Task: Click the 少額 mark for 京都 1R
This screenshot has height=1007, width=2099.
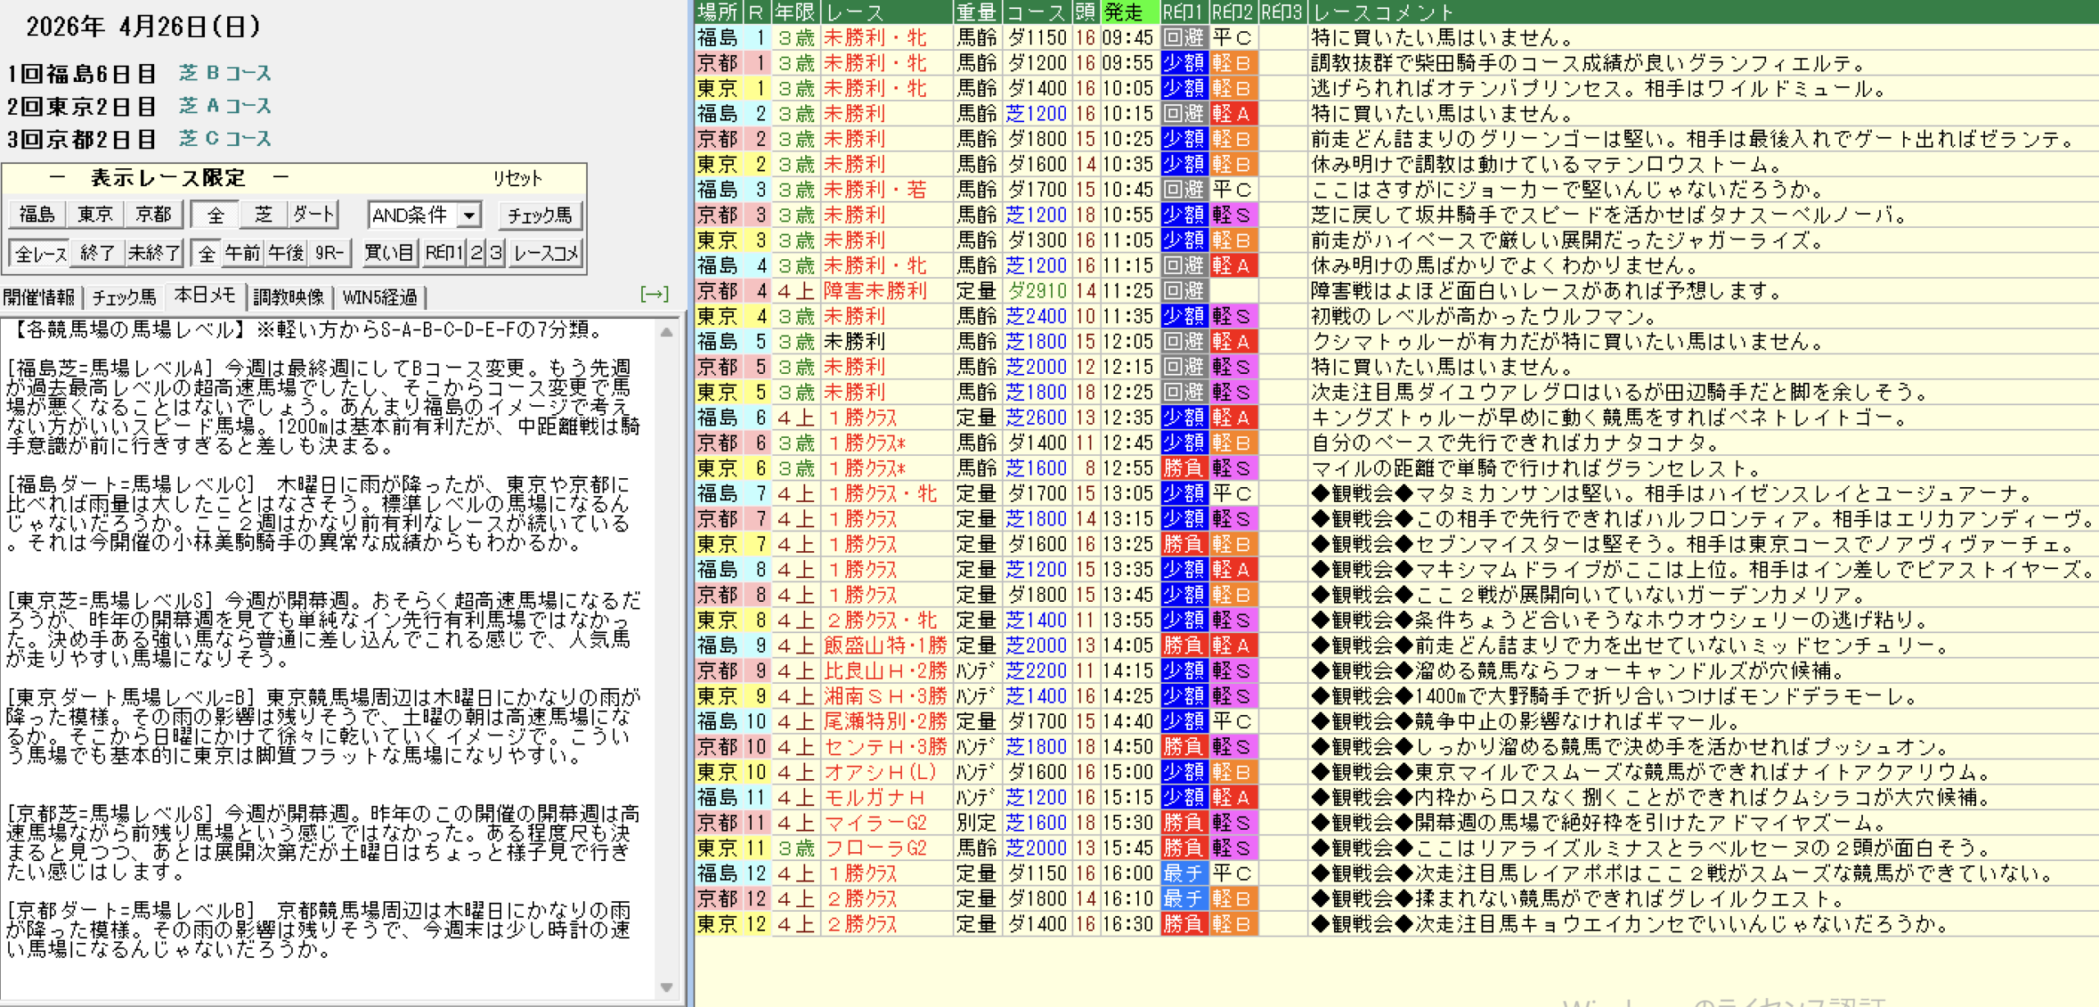Action: tap(1182, 63)
